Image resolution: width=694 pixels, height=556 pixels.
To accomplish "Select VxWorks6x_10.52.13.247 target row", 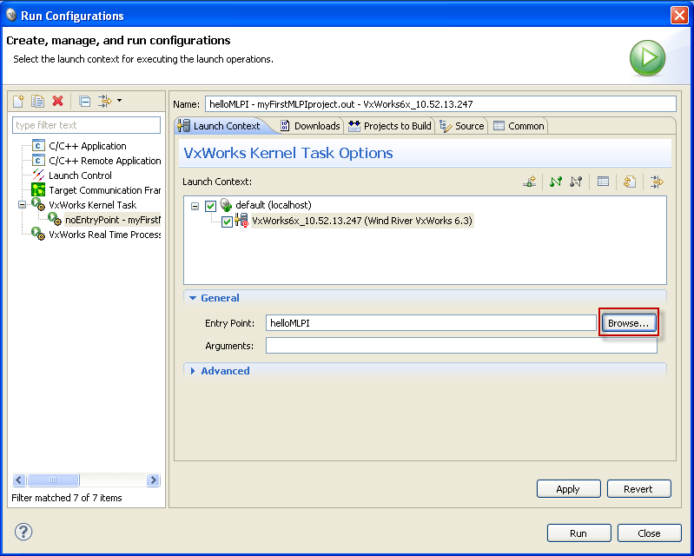I will (362, 221).
